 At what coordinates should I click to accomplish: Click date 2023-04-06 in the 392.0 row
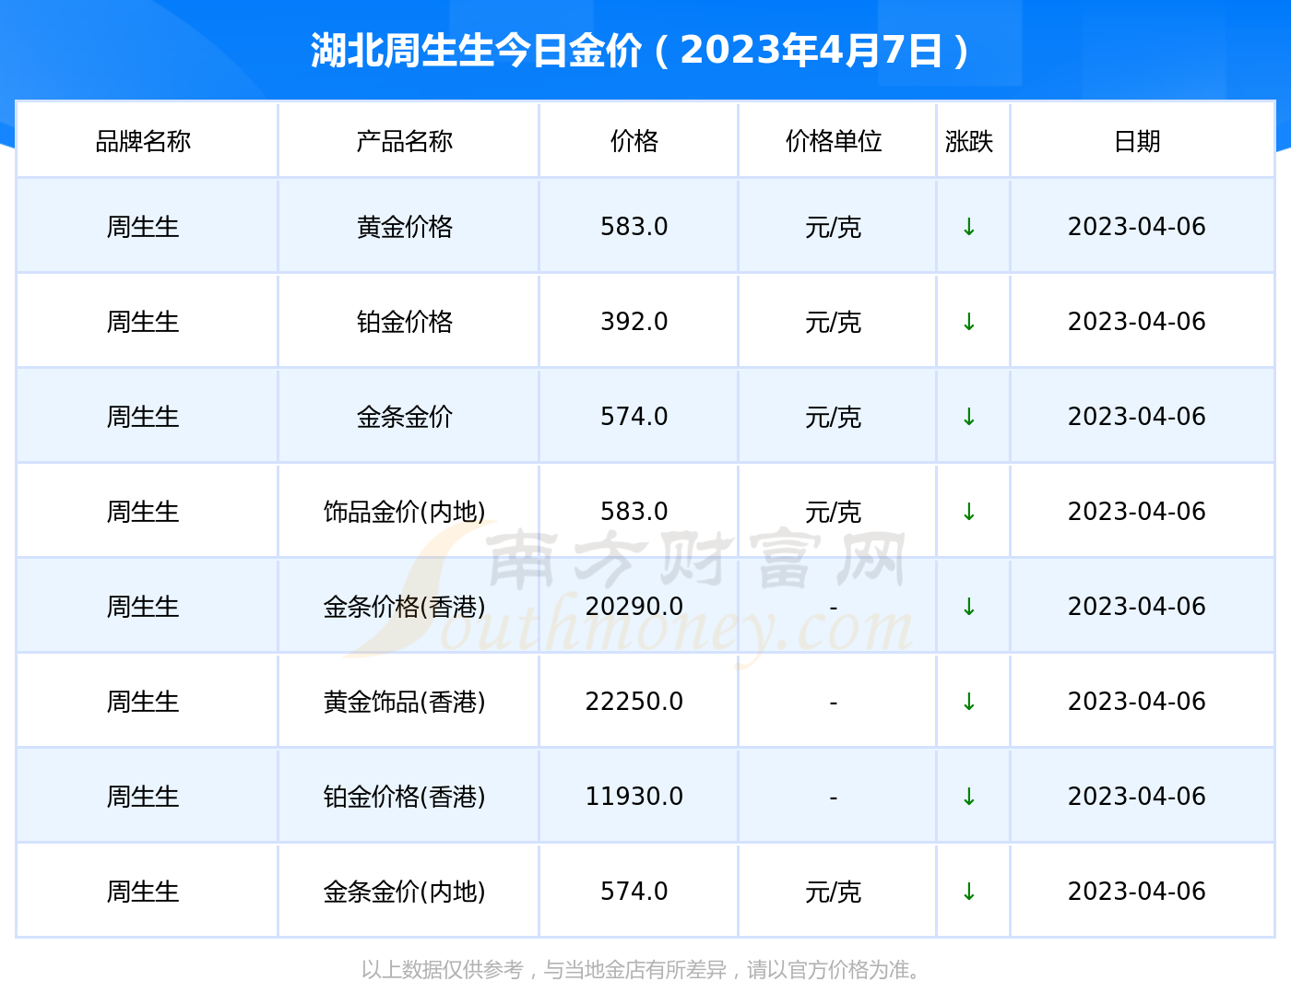(1137, 322)
